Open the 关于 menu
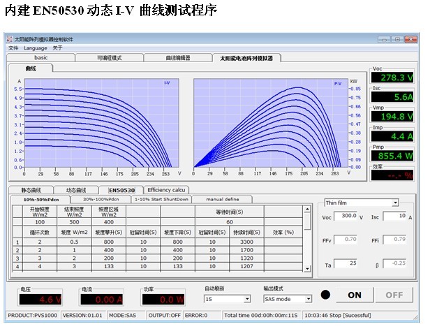Screen dimensions: 430x329 point(57,48)
